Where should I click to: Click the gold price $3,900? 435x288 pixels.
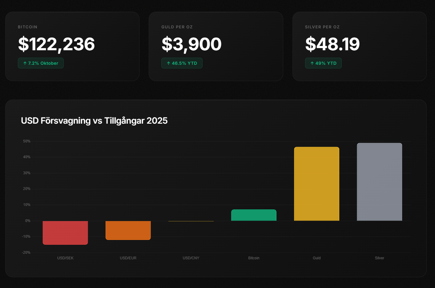coord(191,44)
